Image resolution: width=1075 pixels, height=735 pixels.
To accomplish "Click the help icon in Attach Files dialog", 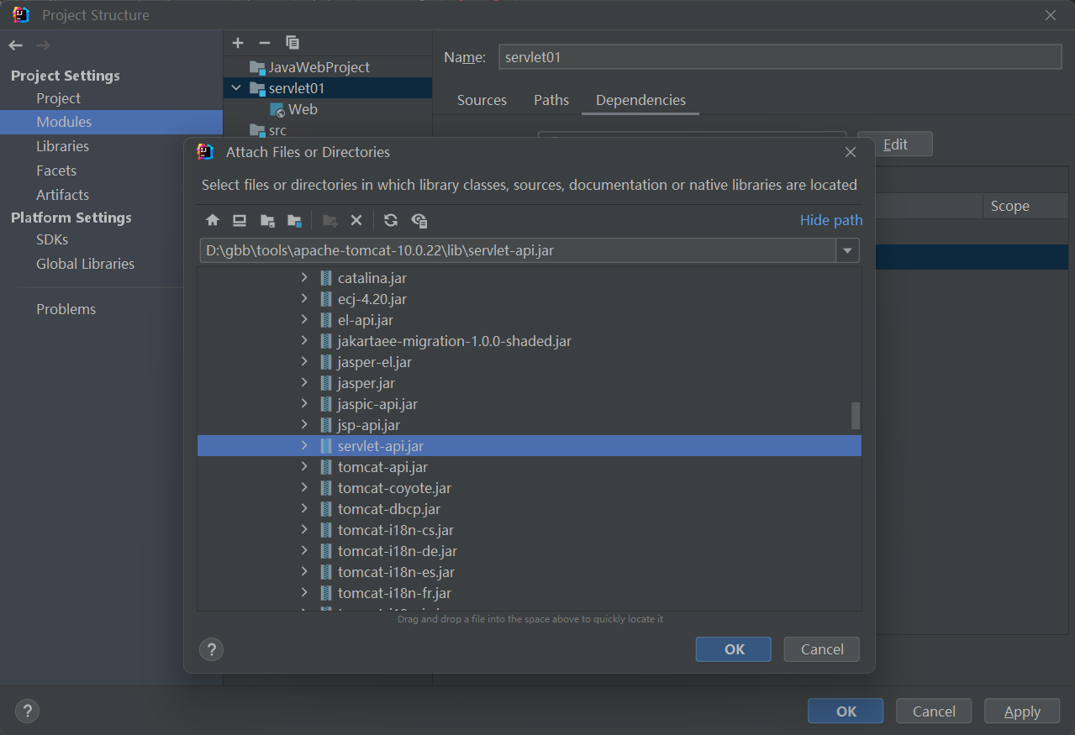I will [x=211, y=649].
